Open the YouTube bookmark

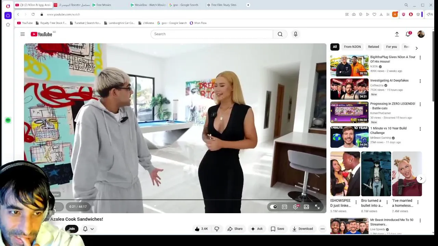(25, 23)
